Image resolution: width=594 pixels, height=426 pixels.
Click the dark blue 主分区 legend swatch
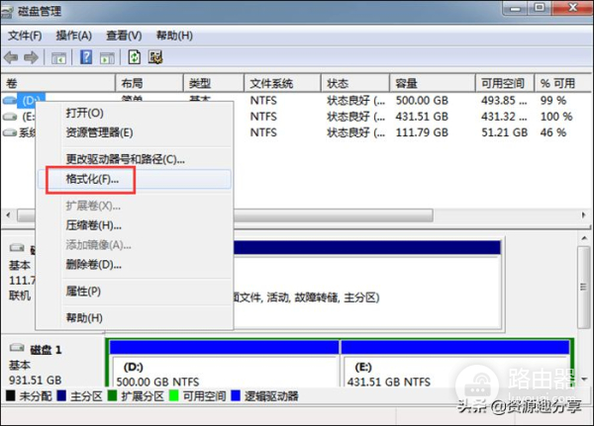pos(61,395)
